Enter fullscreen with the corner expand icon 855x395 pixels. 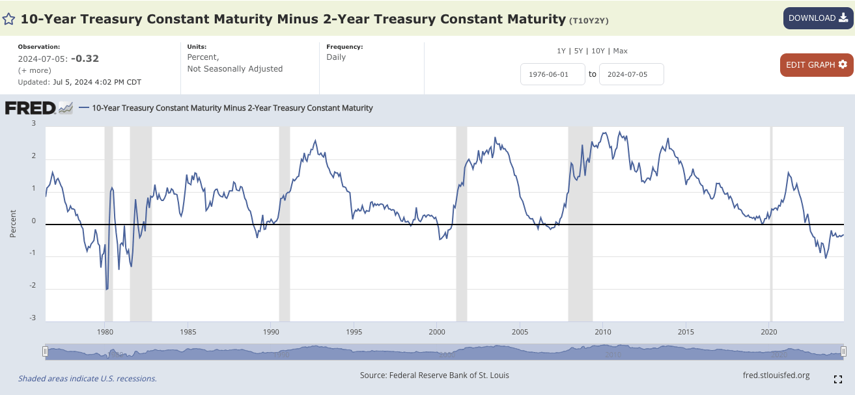(838, 379)
